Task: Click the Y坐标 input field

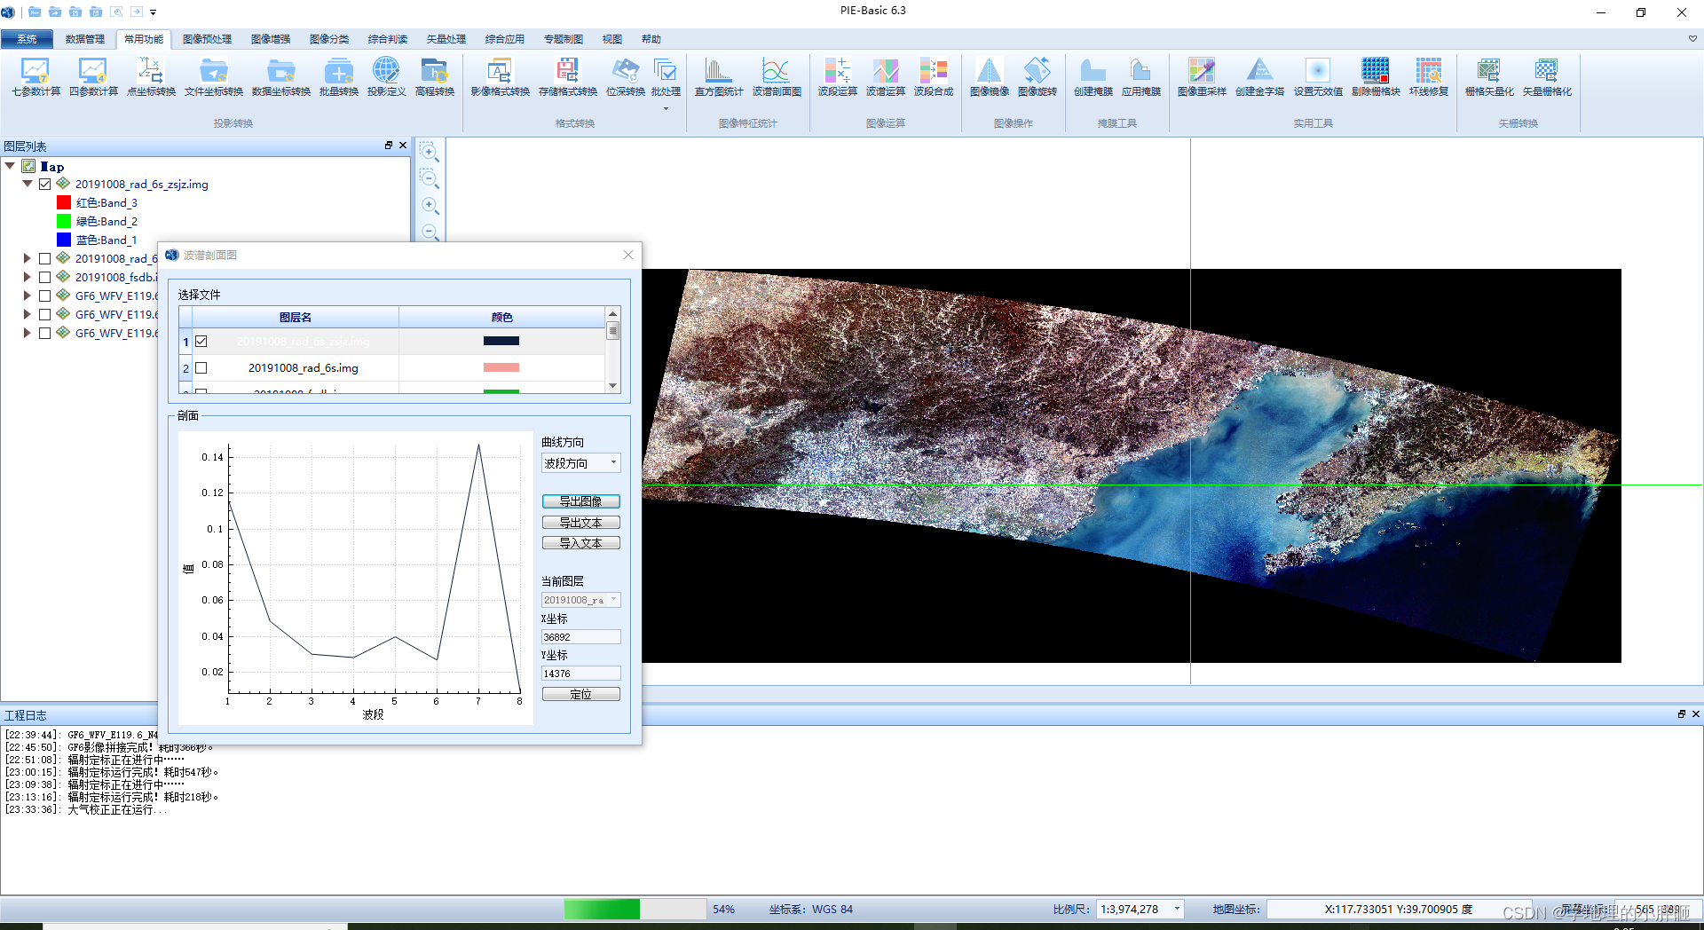Action: click(x=581, y=673)
